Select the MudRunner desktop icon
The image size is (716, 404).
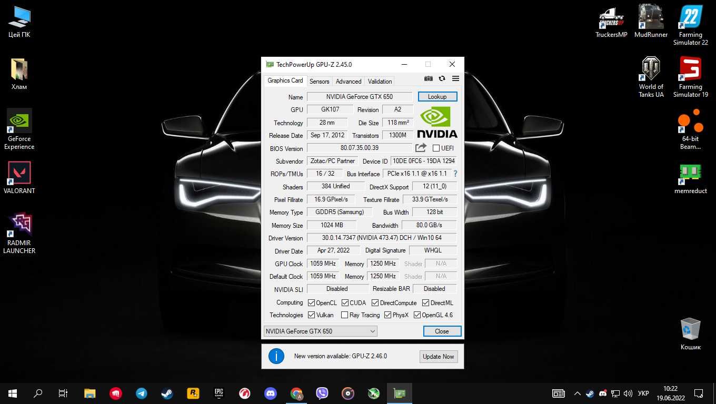pyautogui.click(x=651, y=22)
